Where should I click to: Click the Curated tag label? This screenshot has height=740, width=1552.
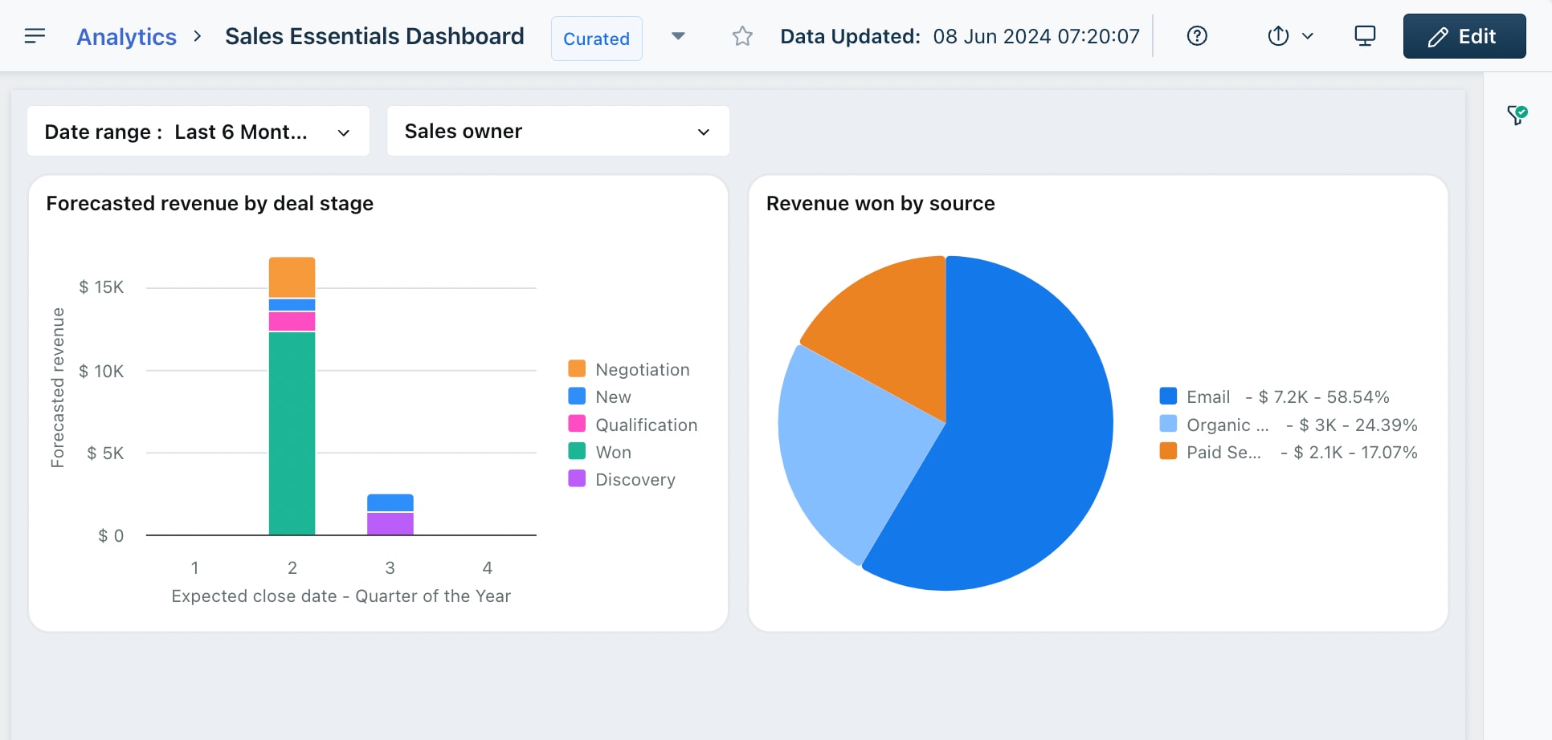(x=597, y=39)
